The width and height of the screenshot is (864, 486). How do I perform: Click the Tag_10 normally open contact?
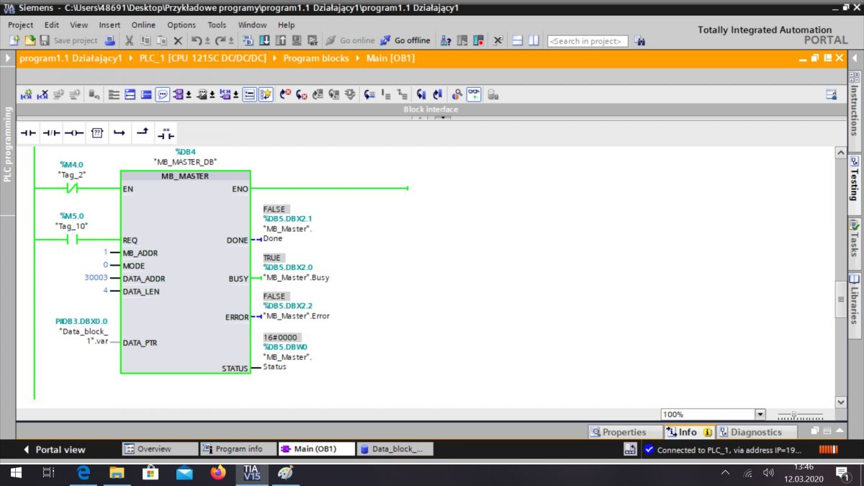click(x=72, y=240)
